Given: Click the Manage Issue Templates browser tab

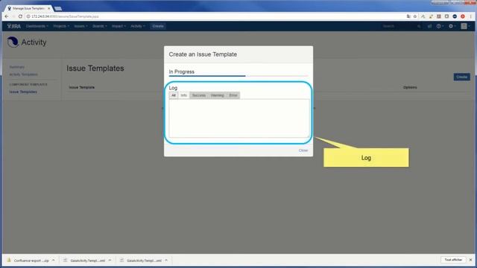Looking at the screenshot, I should 28,8.
